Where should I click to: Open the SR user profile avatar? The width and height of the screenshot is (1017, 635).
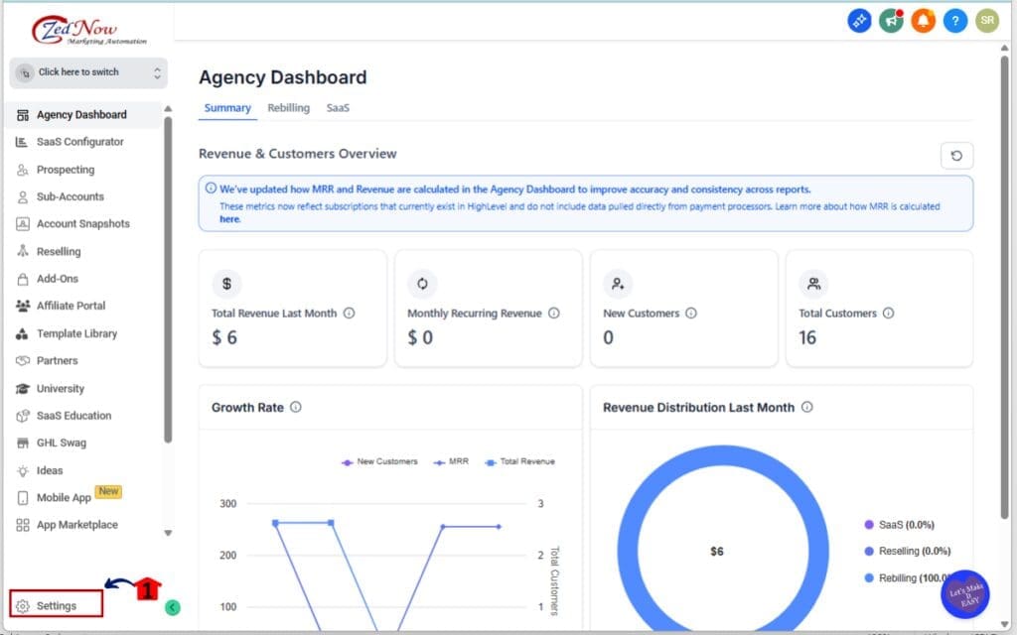pyautogui.click(x=986, y=20)
